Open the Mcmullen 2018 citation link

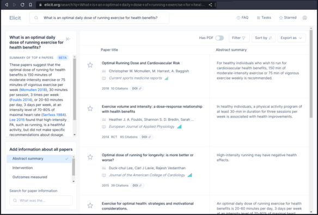pos(33,90)
